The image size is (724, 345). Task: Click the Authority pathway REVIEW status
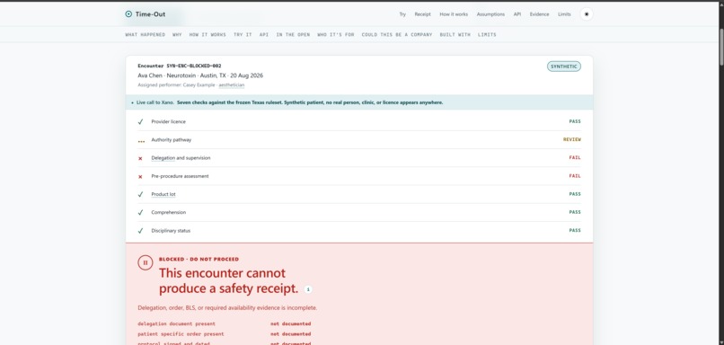[x=572, y=139]
